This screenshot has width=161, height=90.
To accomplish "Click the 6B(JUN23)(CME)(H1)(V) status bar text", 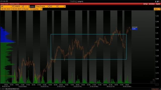I will tap(12, 89).
